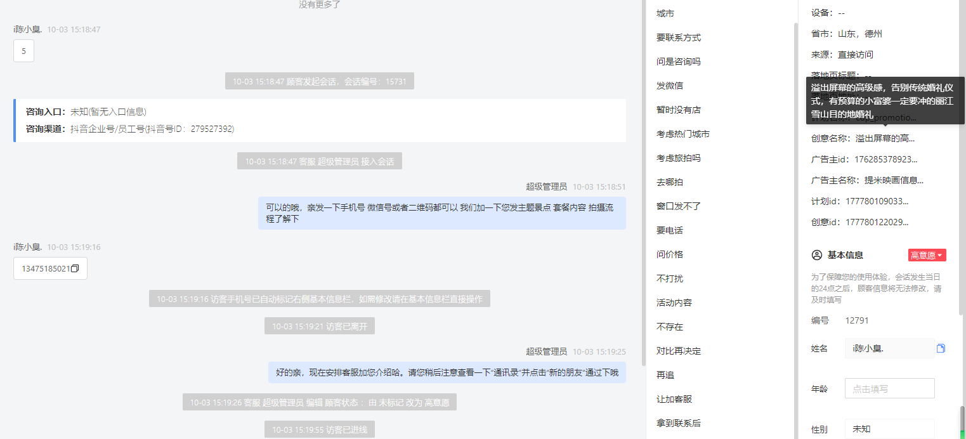
Task: Choose the quick reply 让加客服
Action: coord(674,399)
